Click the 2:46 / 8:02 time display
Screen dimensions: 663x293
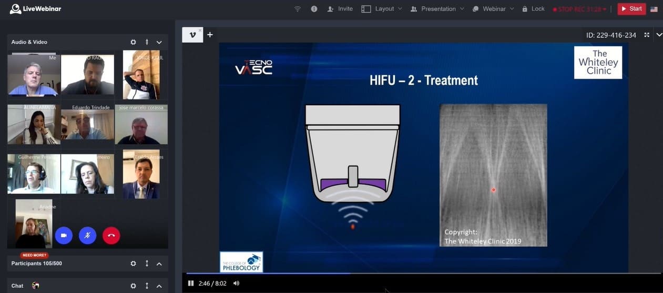212,284
